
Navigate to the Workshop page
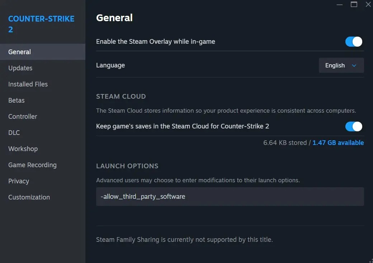point(23,149)
